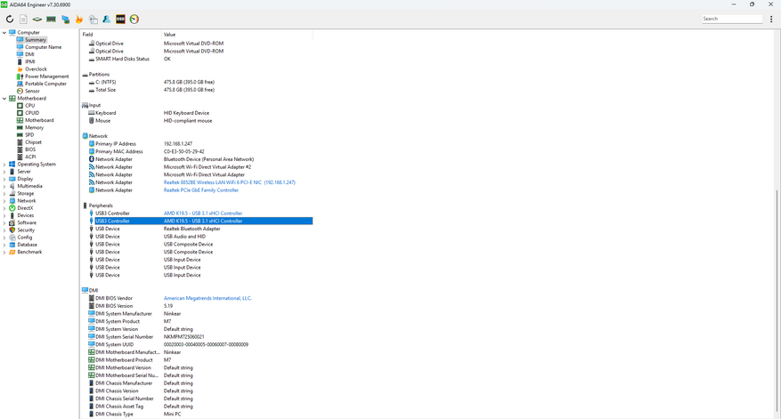Open the SensorPanel gauge icon
Viewport: 781px width, 419px height.
[x=134, y=20]
